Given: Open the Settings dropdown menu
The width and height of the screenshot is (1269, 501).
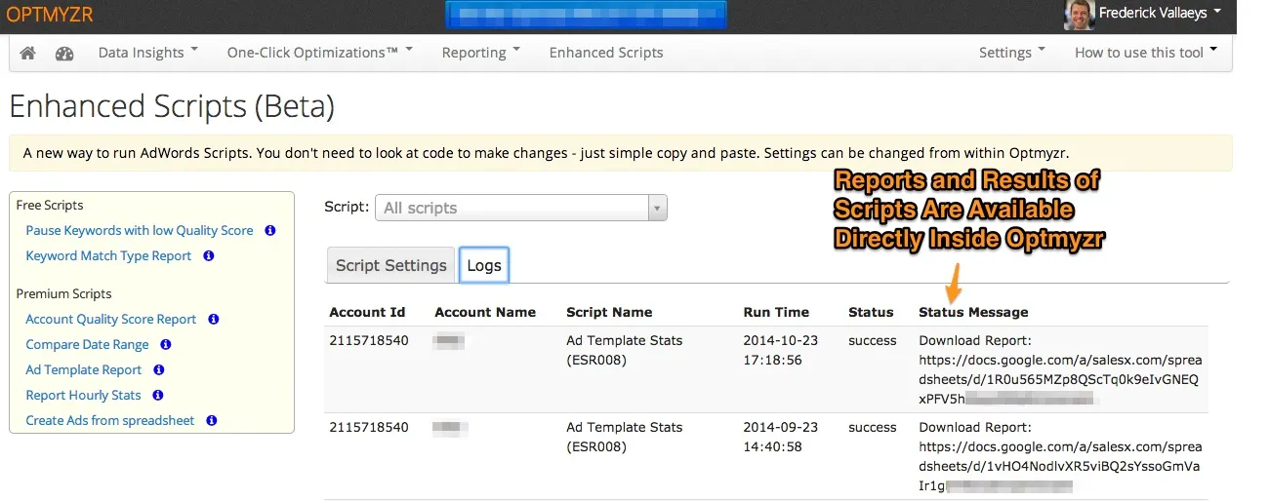Looking at the screenshot, I should 1011,53.
